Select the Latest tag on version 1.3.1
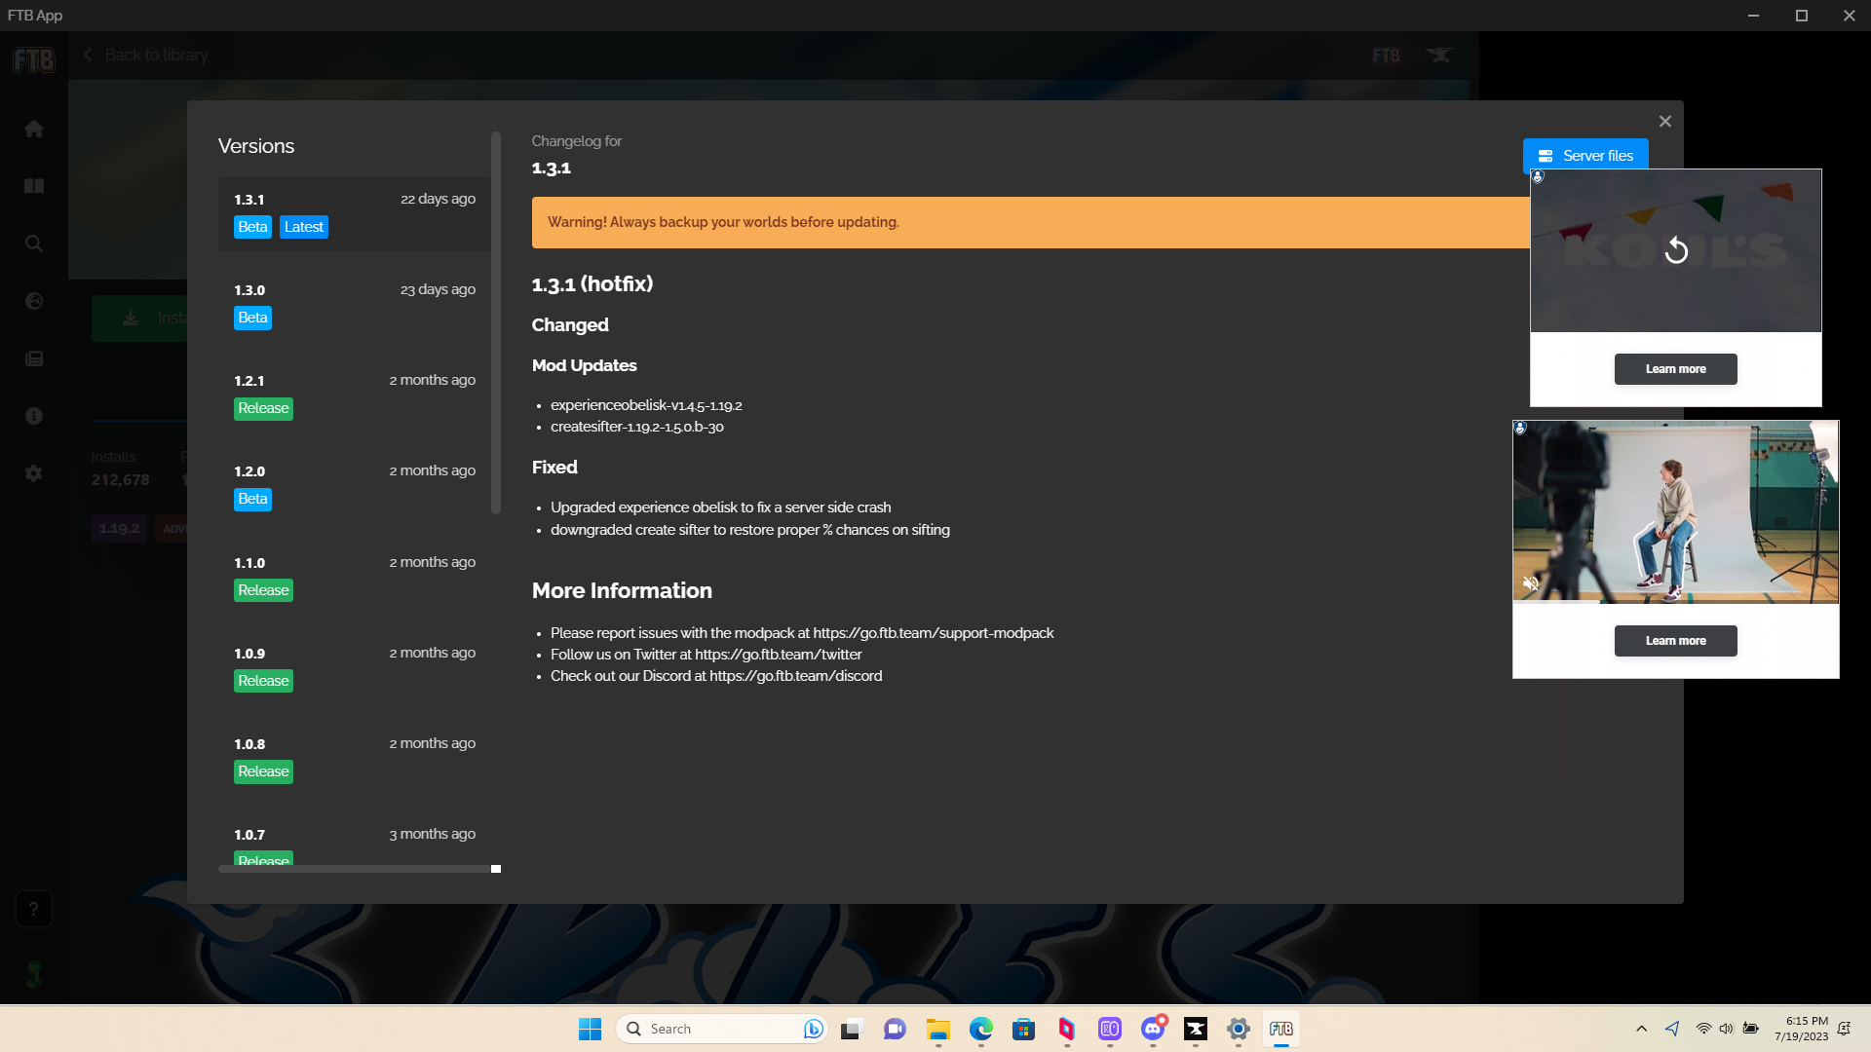 point(303,226)
